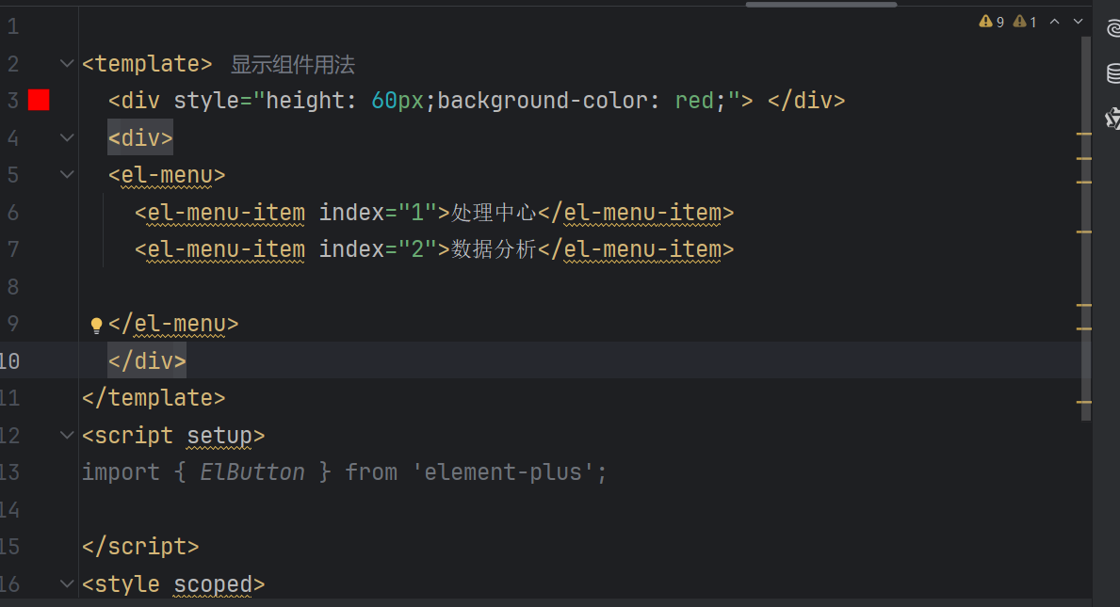
Task: Collapse the script setup fold arrow on line 12
Action: click(67, 435)
